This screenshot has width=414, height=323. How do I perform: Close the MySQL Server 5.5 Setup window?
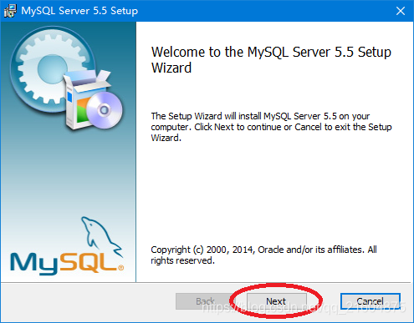tap(401, 11)
